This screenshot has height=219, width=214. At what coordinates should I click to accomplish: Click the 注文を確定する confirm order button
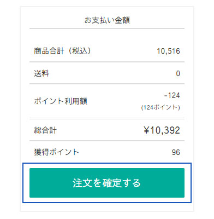[107, 183]
